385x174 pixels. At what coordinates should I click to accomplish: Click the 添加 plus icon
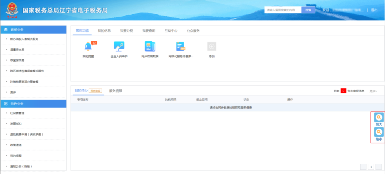tap(212, 46)
